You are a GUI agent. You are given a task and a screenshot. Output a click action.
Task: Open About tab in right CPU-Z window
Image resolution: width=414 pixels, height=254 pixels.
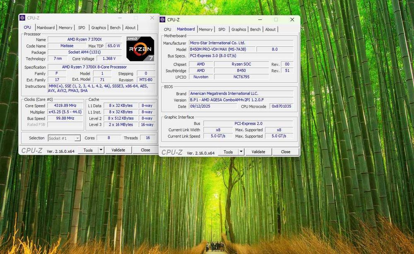(x=270, y=29)
